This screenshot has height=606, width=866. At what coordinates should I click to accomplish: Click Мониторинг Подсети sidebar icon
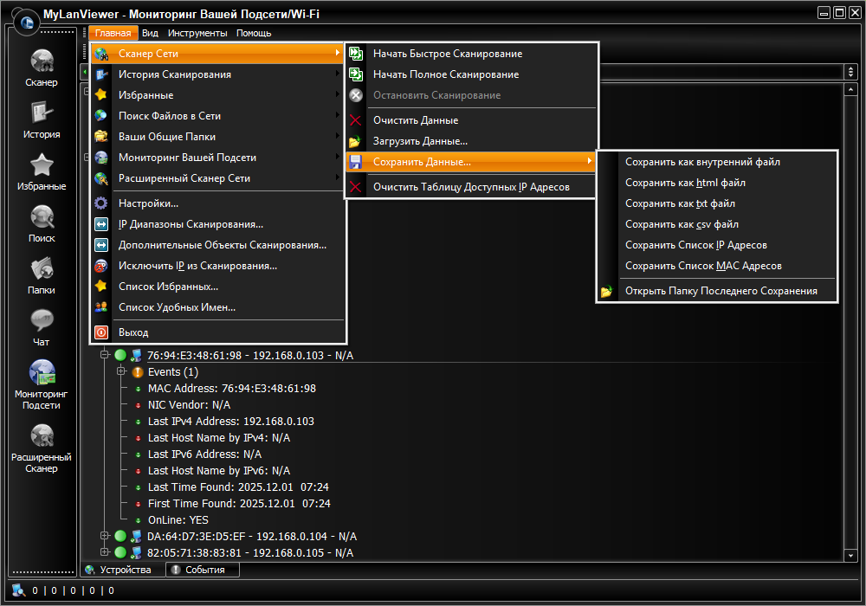(42, 372)
